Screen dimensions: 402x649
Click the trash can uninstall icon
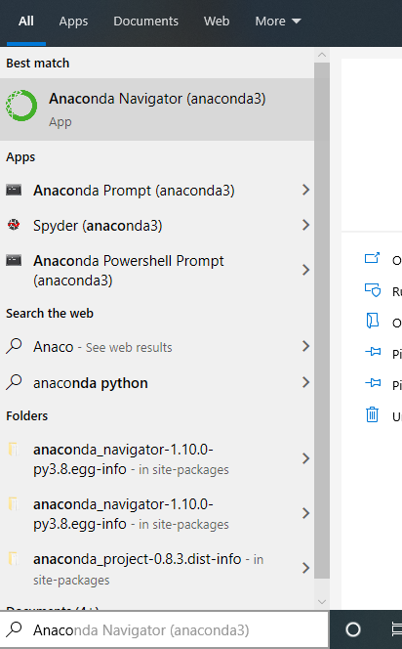pyautogui.click(x=373, y=413)
